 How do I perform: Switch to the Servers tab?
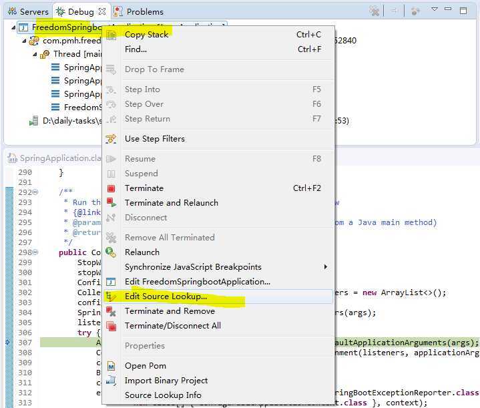(x=28, y=11)
